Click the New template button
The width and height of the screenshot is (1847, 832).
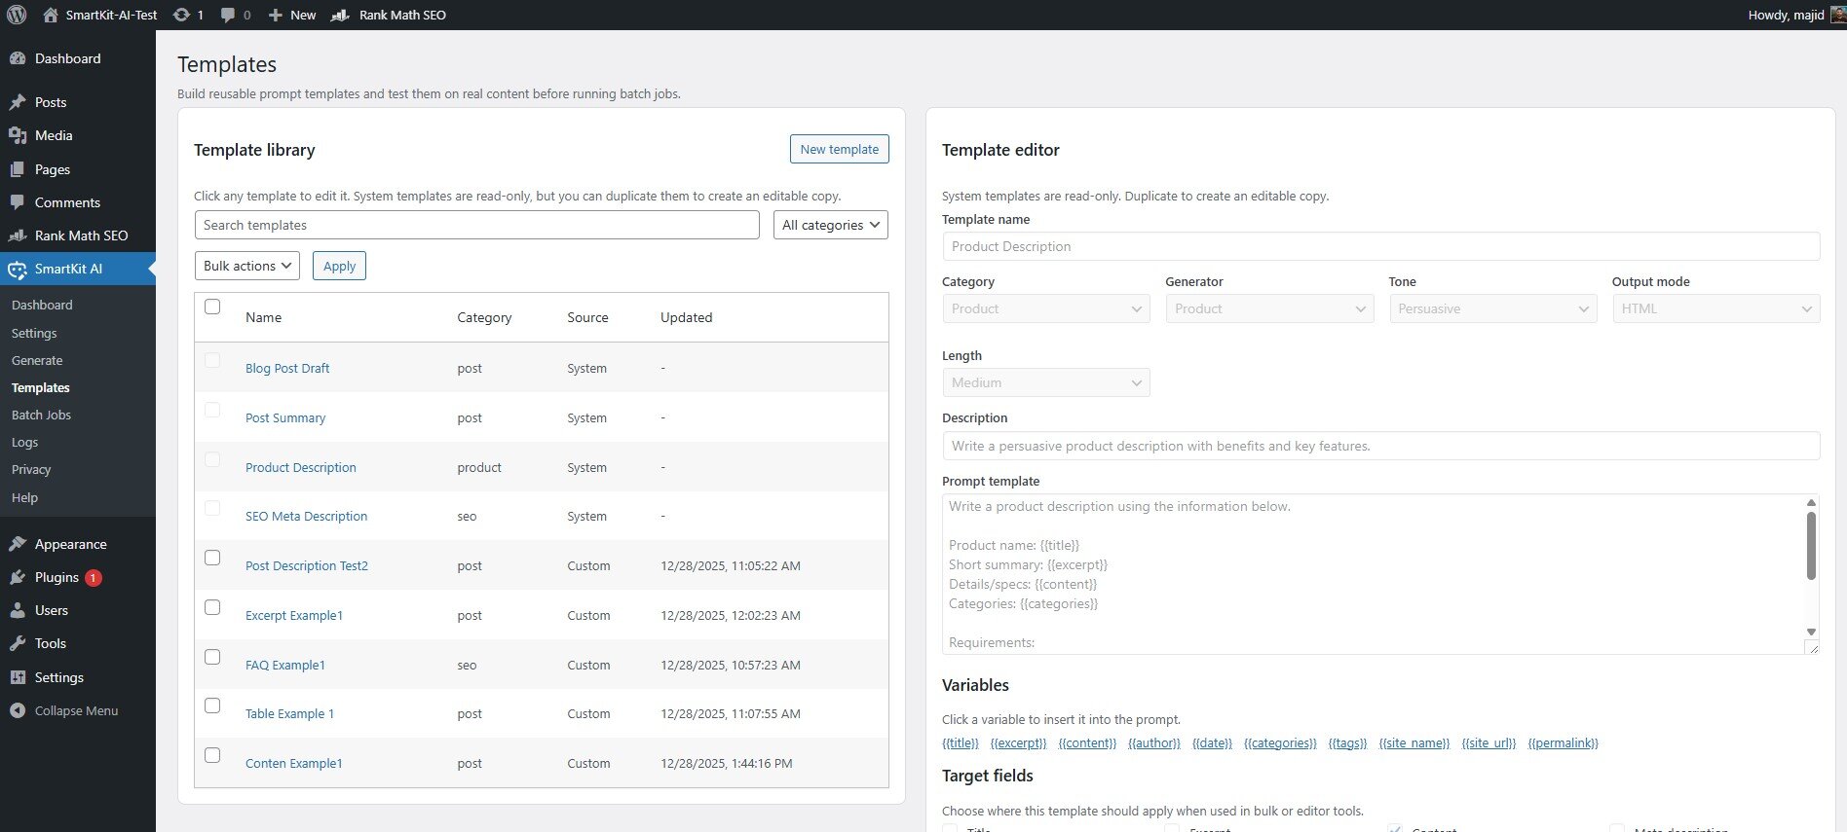[839, 149]
